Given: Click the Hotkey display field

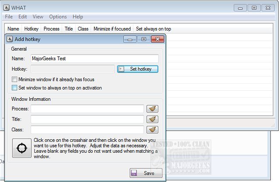Looking at the screenshot, I should [73, 69].
